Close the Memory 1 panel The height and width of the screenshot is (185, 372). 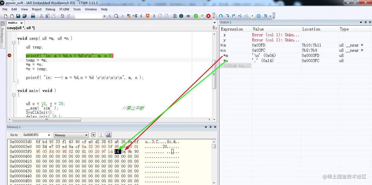(x=215, y=127)
